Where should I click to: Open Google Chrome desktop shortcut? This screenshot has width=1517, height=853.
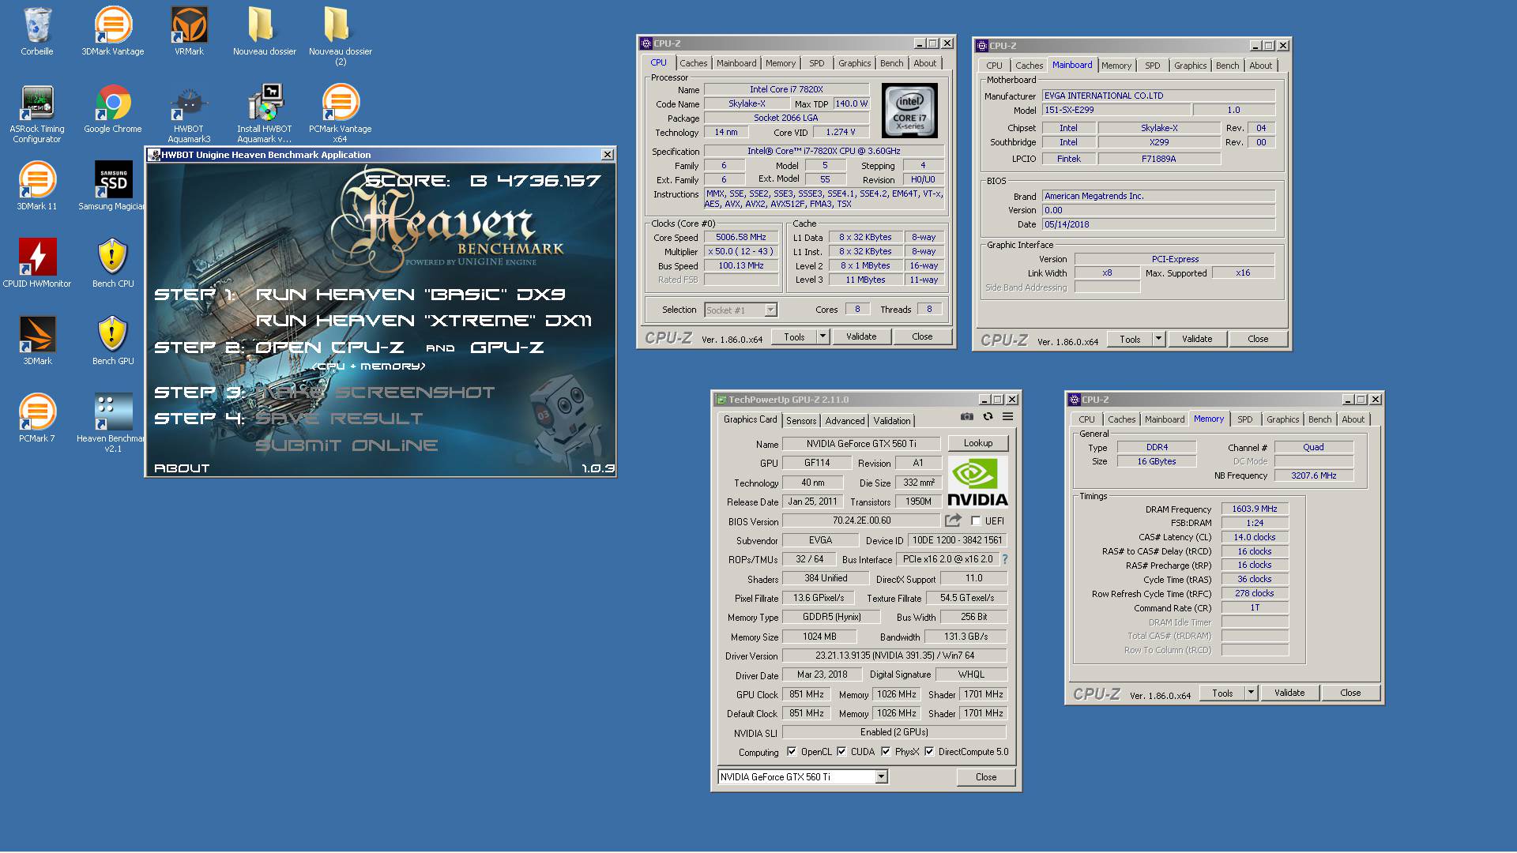[x=113, y=109]
